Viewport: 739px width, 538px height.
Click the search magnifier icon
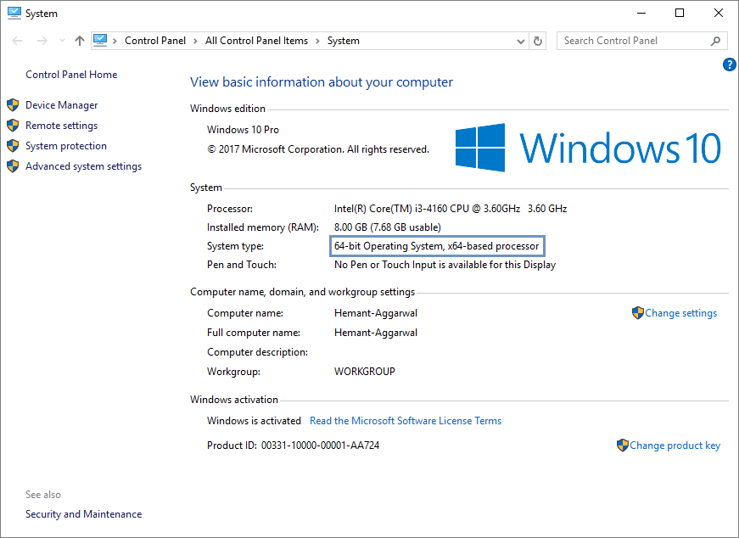click(715, 41)
